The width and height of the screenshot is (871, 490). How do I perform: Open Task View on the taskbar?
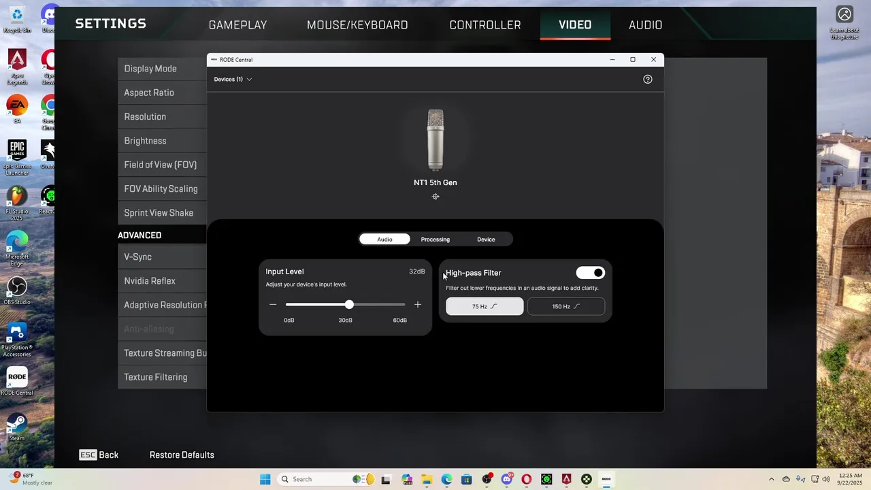386,479
